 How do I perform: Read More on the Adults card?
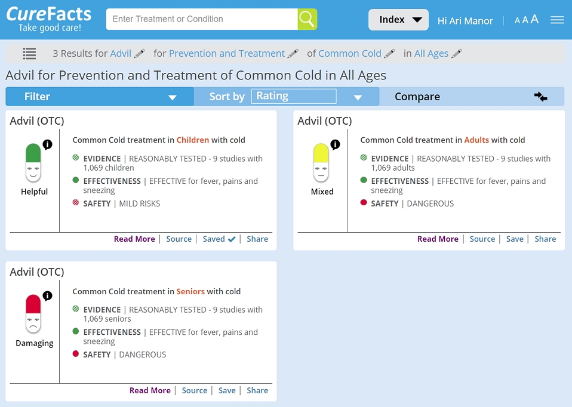(x=438, y=239)
